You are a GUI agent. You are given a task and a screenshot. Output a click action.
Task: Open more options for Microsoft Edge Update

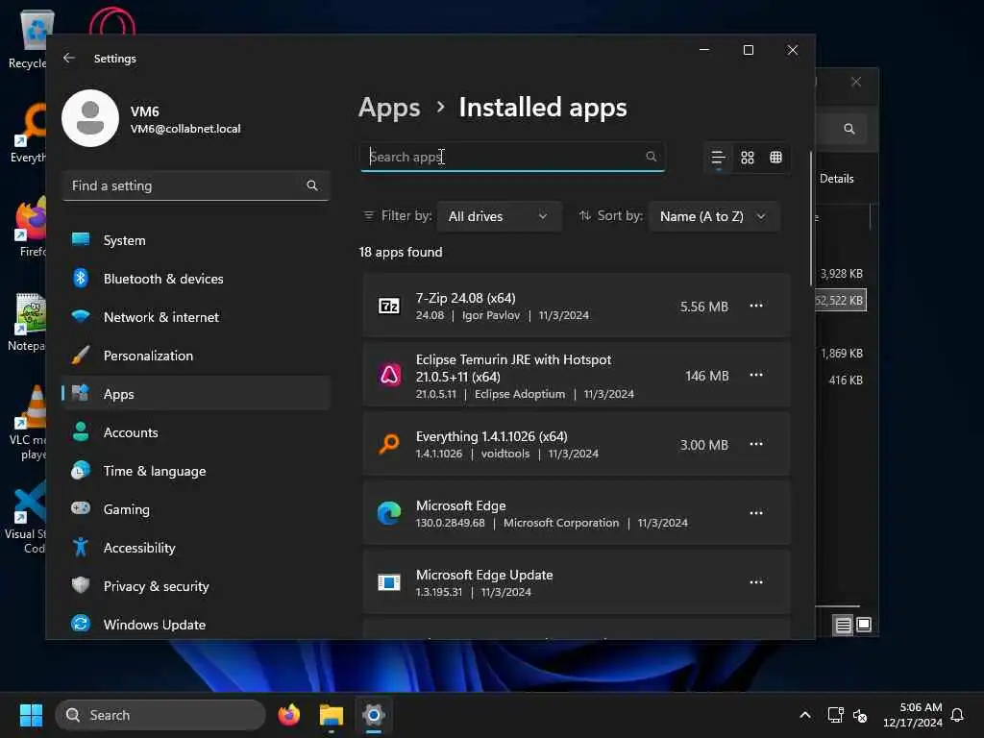[x=755, y=581]
